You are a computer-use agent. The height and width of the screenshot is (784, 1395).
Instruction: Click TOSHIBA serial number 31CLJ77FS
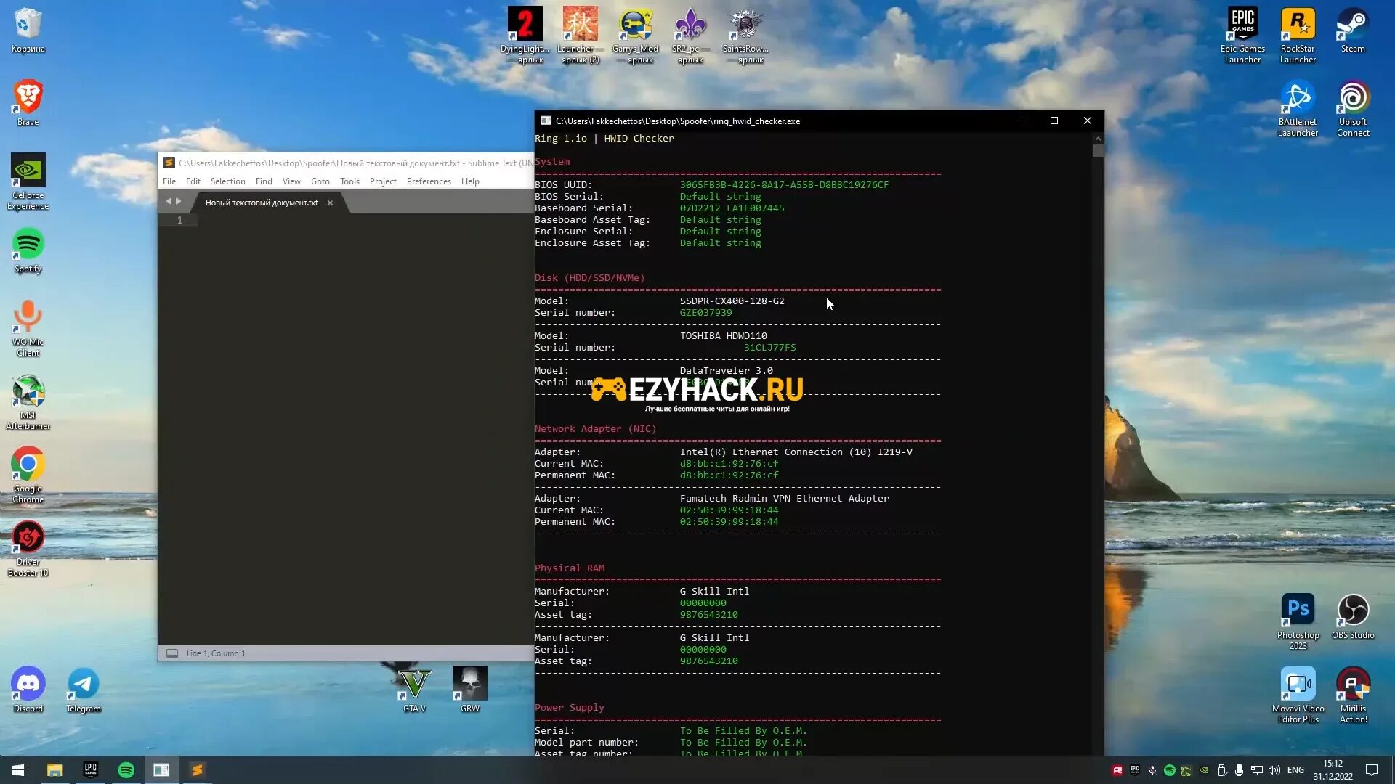pyautogui.click(x=769, y=348)
